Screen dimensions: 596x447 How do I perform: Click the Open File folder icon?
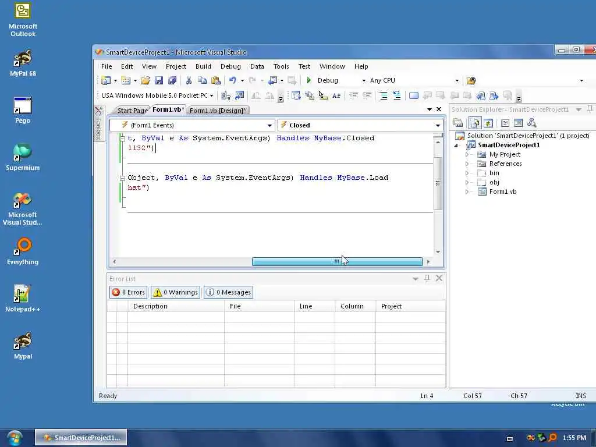[x=145, y=80]
